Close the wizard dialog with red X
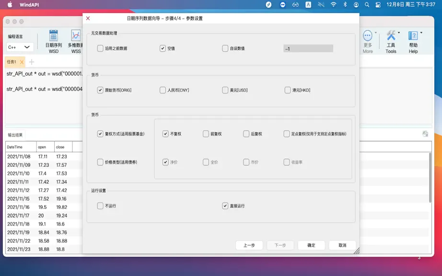 [88, 18]
